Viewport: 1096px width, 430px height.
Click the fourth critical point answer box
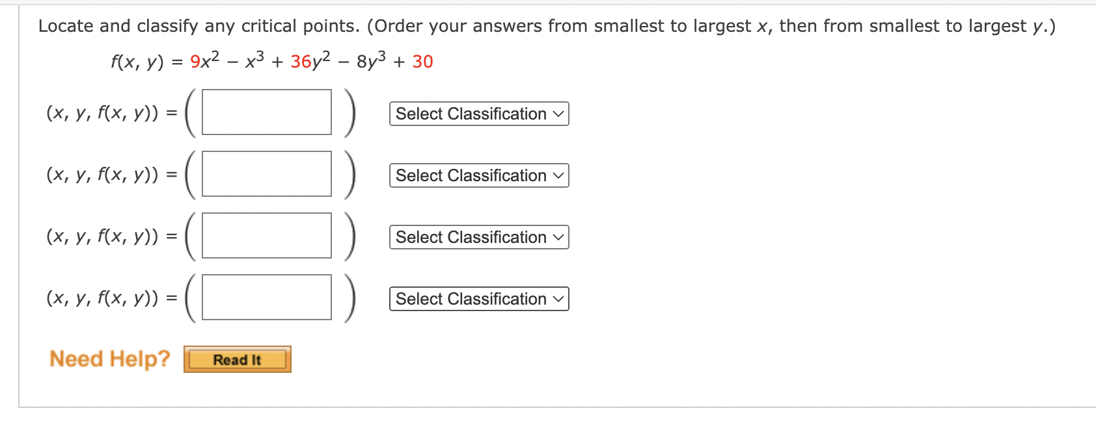click(267, 297)
